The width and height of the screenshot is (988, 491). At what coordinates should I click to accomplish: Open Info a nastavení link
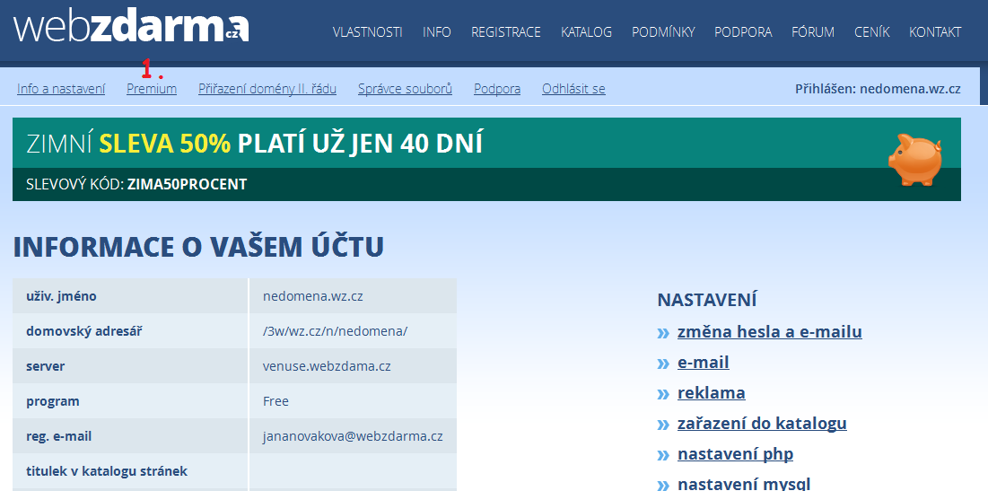(61, 89)
